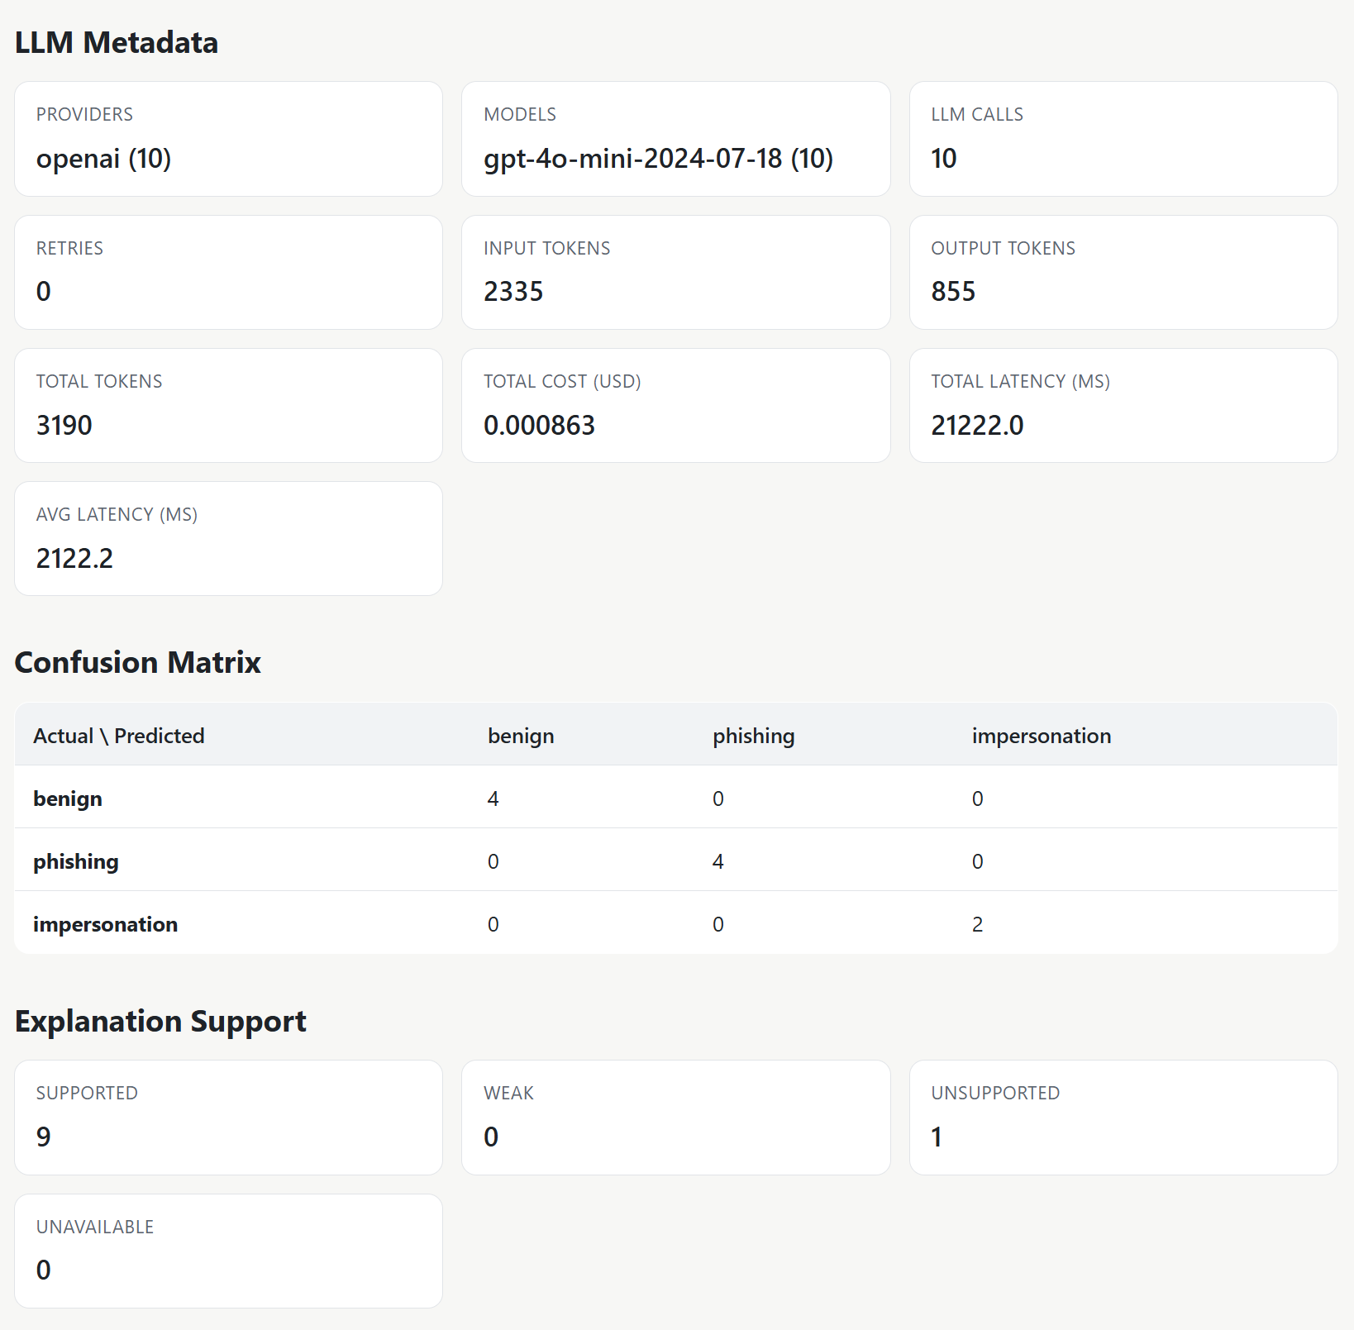Select the bold "benign" actual row label
Viewport: 1354px width, 1330px height.
(68, 798)
